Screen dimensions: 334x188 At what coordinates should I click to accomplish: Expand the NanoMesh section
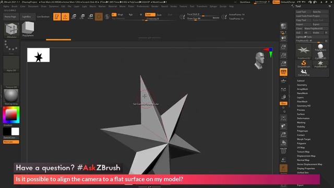[302, 93]
